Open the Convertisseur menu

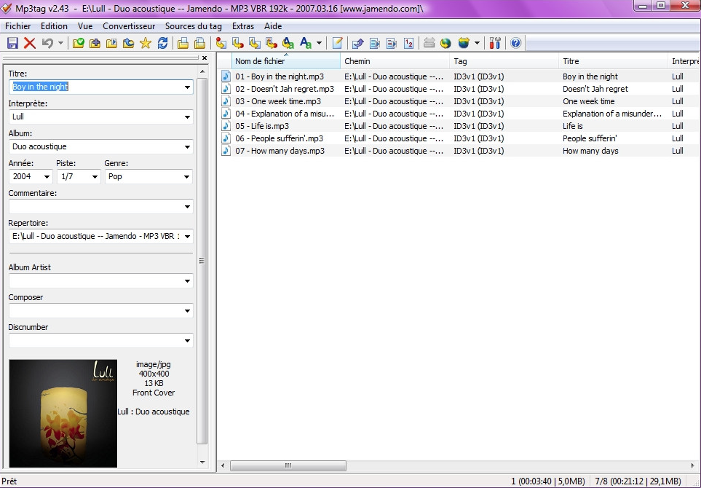click(x=129, y=25)
